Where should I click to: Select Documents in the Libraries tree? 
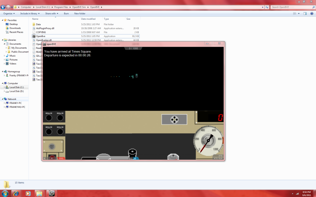[x=15, y=44]
